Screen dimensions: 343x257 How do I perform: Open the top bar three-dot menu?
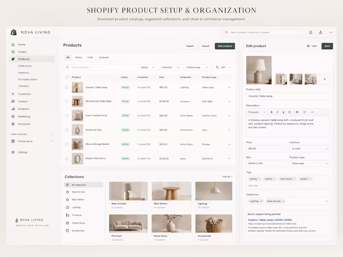point(331,33)
